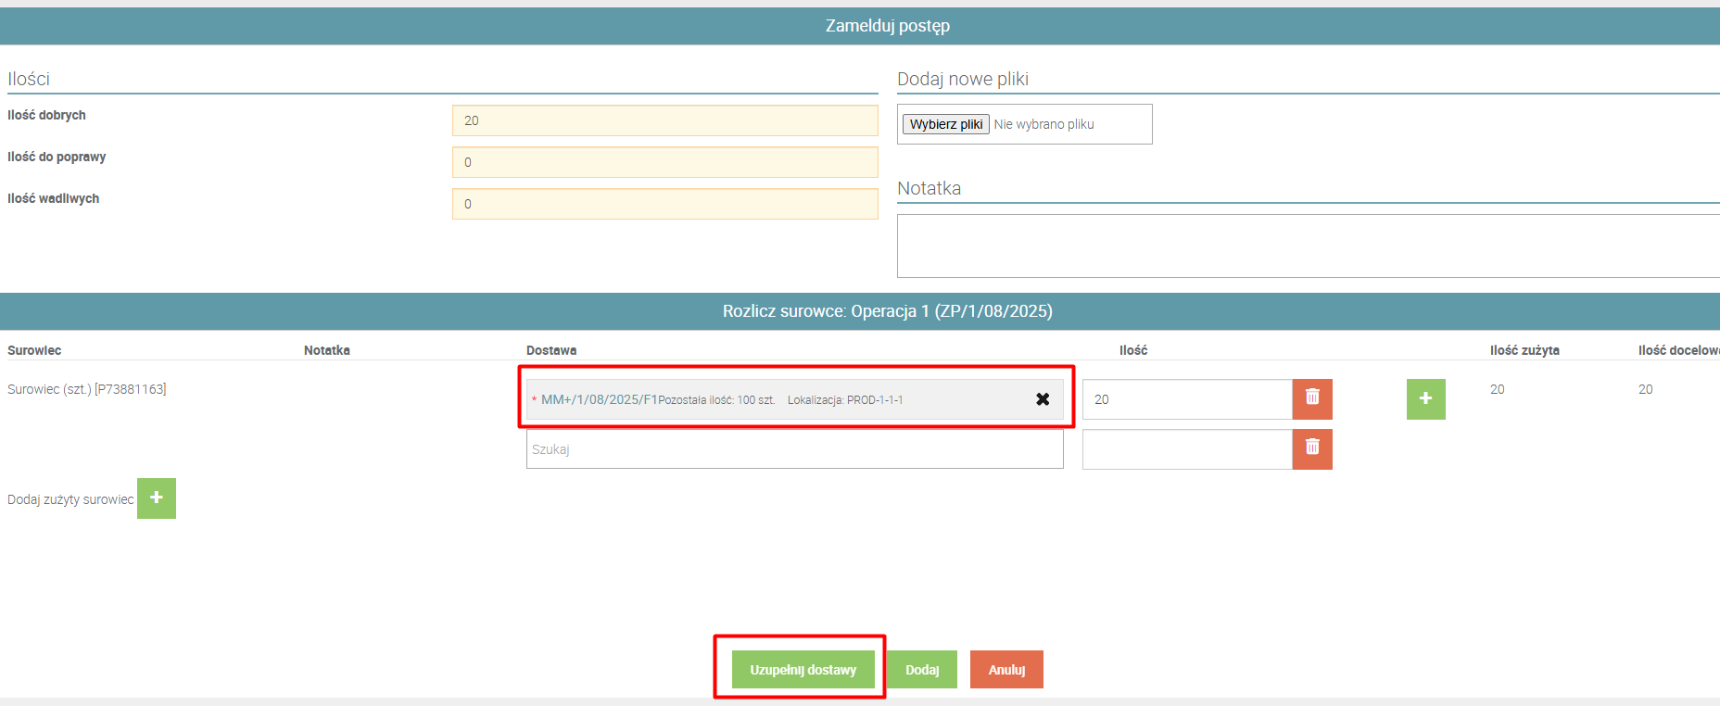Click the trash icon beside quantity 20
The image size is (1720, 706).
point(1312,398)
